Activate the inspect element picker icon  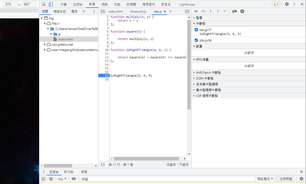coord(44,4)
